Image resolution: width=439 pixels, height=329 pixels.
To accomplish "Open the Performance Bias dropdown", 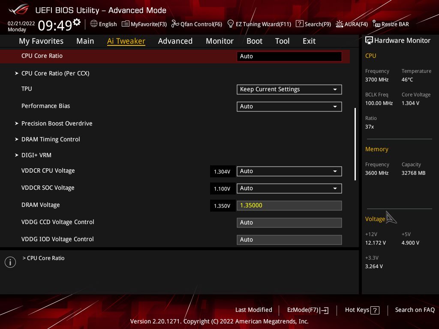I will coord(289,107).
